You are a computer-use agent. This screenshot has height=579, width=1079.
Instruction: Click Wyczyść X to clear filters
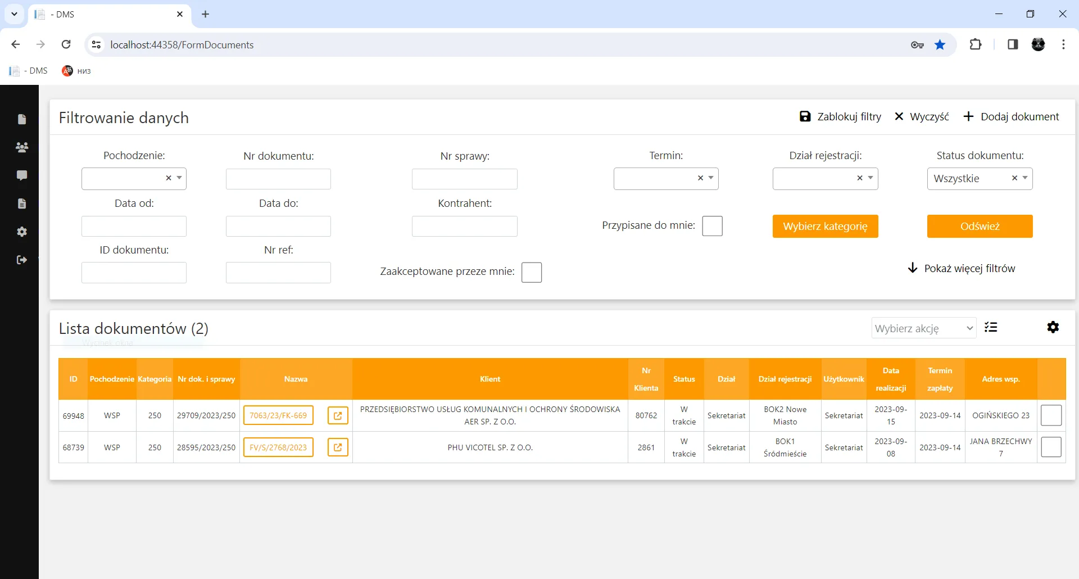pyautogui.click(x=899, y=116)
